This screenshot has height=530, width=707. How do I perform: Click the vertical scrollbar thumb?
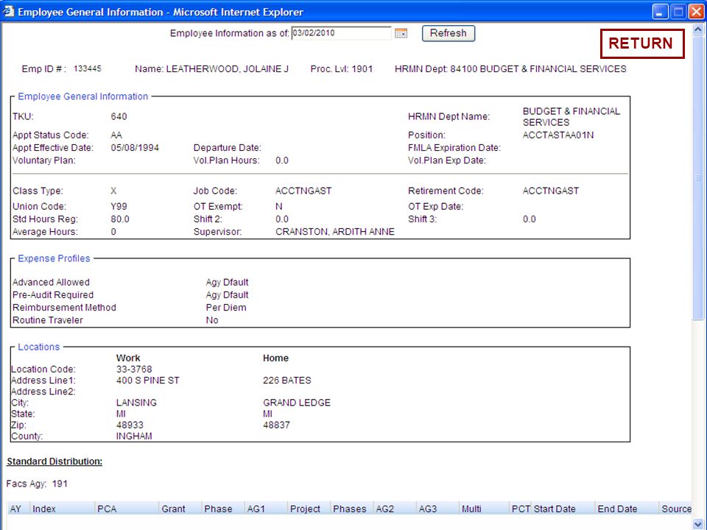point(697,178)
